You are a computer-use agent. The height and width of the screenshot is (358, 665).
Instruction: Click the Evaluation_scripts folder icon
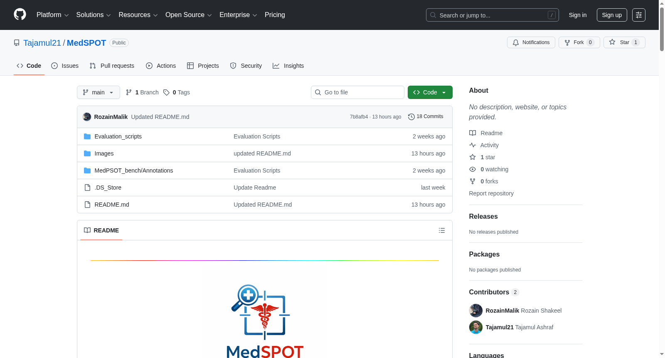point(87,136)
